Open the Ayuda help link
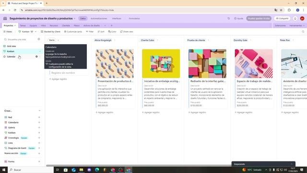This screenshot has width=307, height=173. (238, 18)
